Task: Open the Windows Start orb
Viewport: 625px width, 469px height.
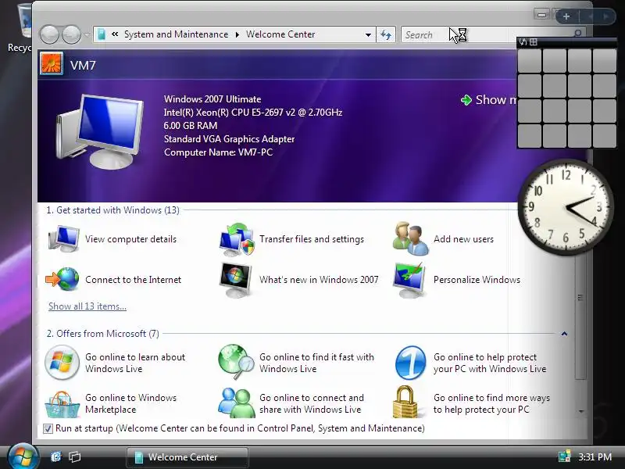Action: coord(23,457)
